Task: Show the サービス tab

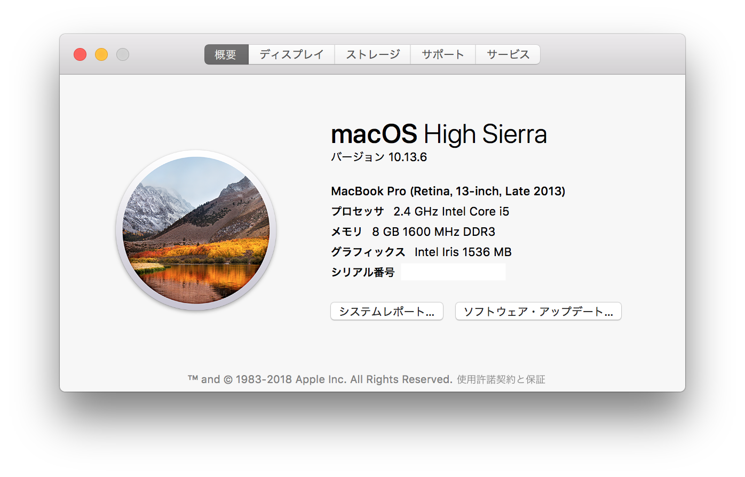Action: pyautogui.click(x=508, y=54)
